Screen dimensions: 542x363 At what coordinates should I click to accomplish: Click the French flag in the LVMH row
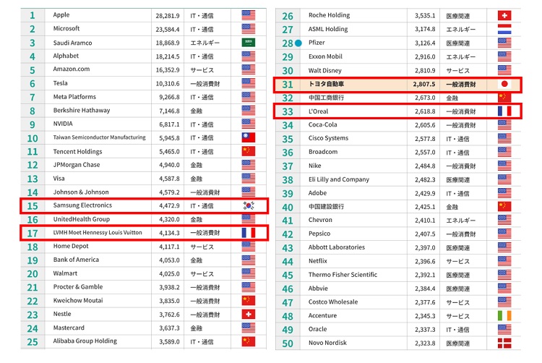click(x=248, y=233)
